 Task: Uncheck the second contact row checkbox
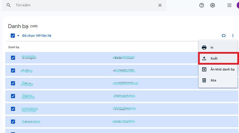click(x=13, y=70)
